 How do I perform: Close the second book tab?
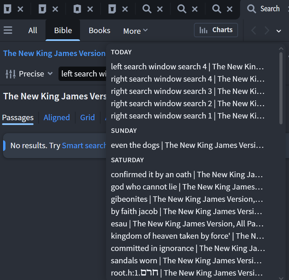pos(55,9)
